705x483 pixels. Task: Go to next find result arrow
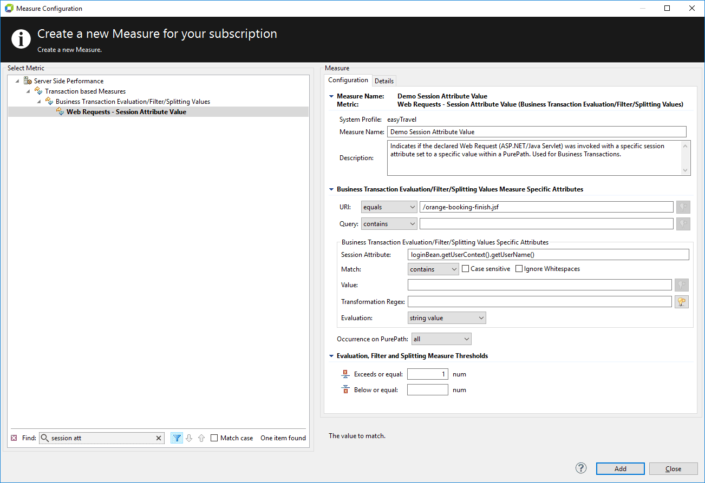189,438
